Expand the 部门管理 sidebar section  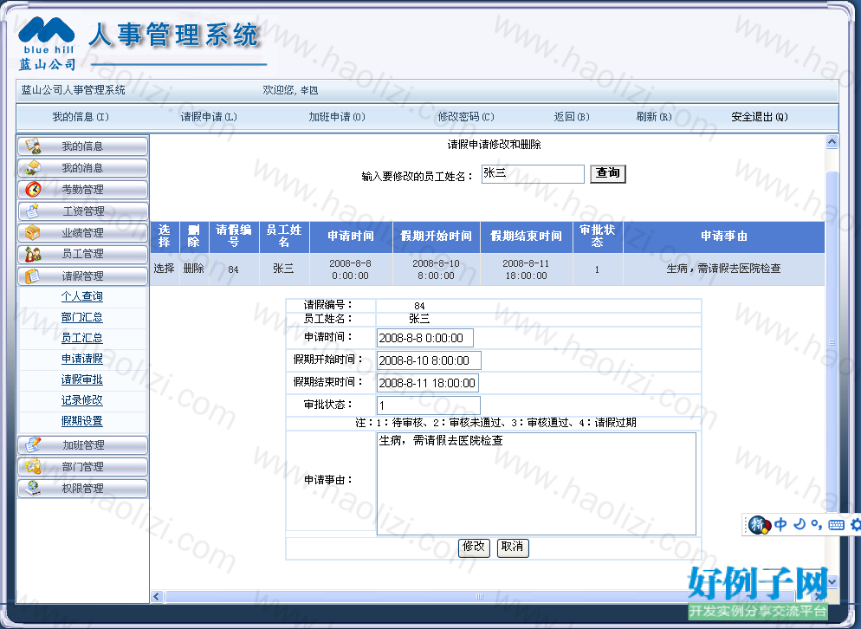point(82,466)
